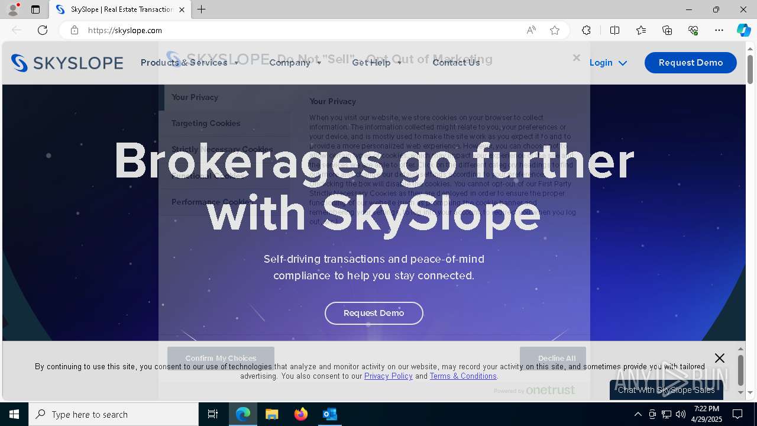The image size is (757, 426).
Task: Open the browser profile icon
Action: [x=13, y=9]
